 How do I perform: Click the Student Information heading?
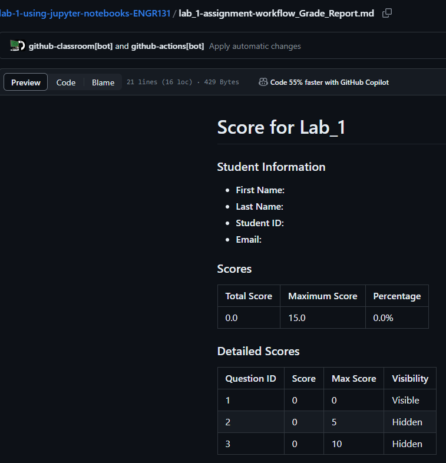[271, 167]
